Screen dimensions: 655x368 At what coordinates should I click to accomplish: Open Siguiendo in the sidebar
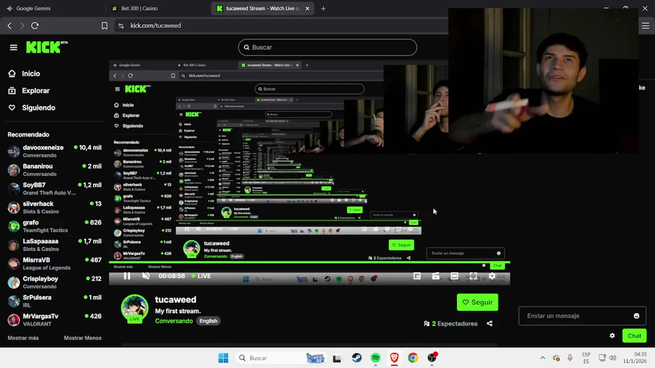38,108
